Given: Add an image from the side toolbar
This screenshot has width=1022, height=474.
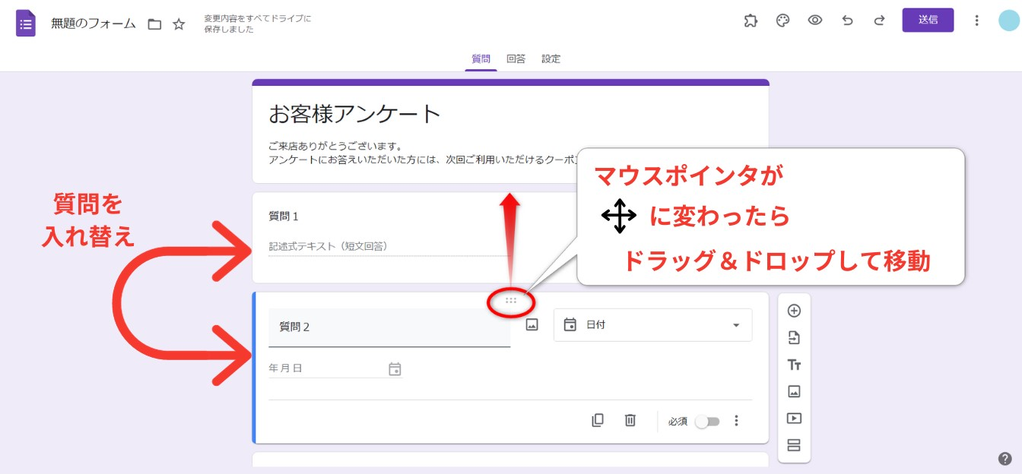Looking at the screenshot, I should 794,392.
